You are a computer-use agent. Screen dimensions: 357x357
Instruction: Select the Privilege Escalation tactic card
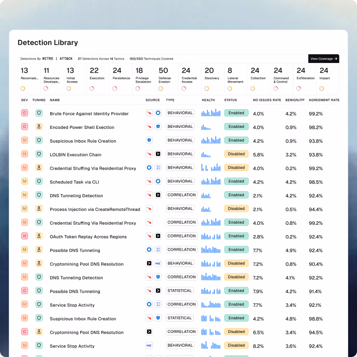(144, 79)
